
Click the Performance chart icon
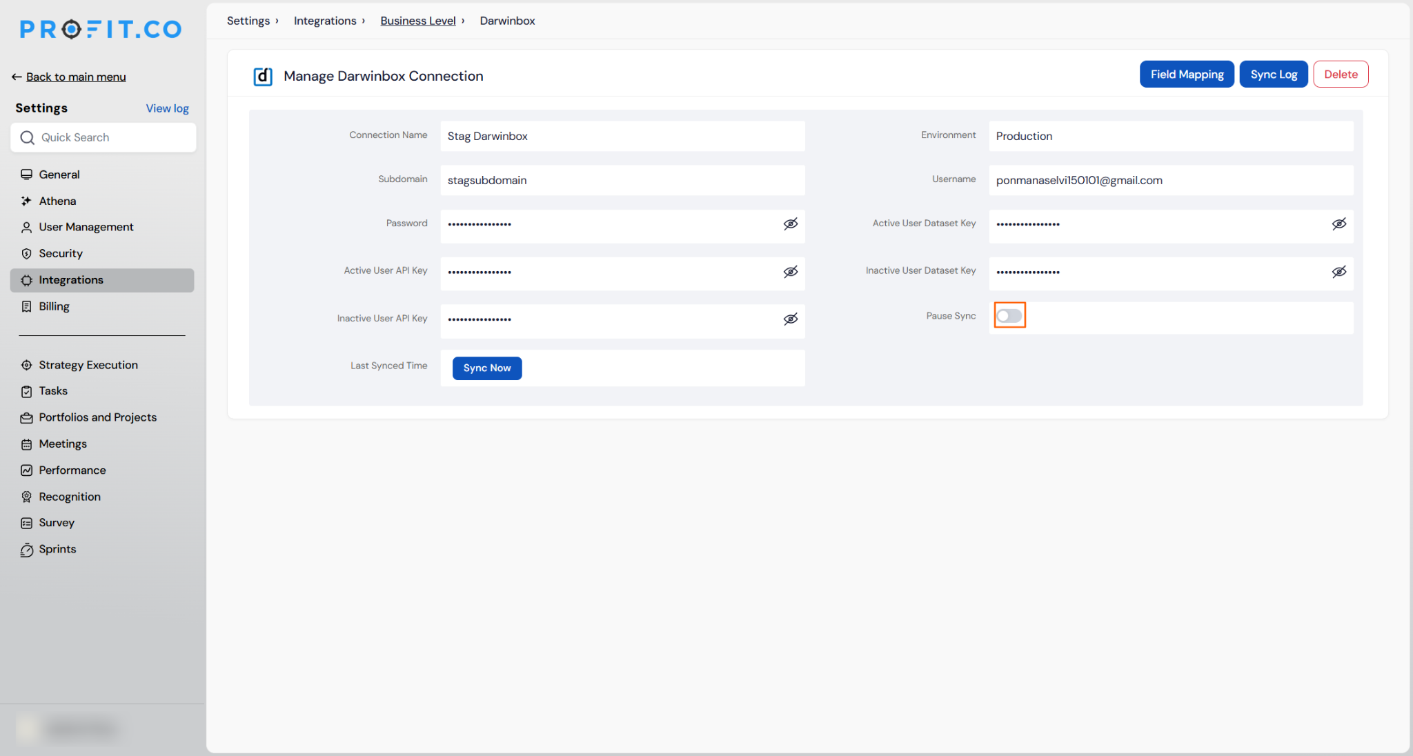point(27,470)
